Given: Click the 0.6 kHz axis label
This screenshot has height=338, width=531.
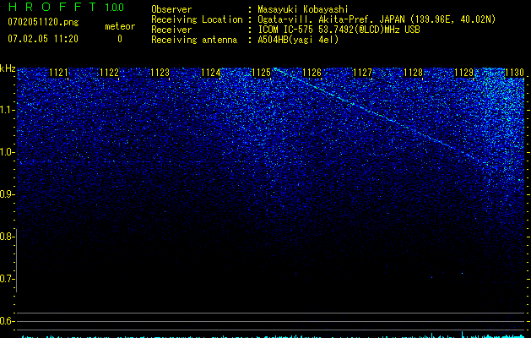Looking at the screenshot, I should (7, 321).
